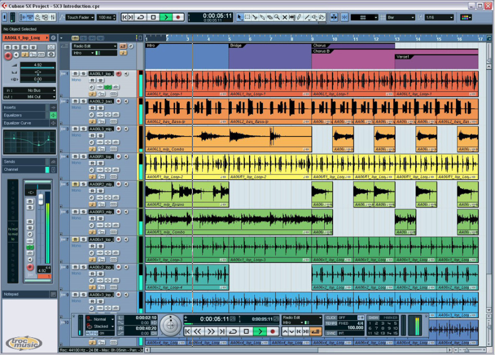Toggle Snap on/off button
Screen dimensions: 495x355
(x=344, y=17)
